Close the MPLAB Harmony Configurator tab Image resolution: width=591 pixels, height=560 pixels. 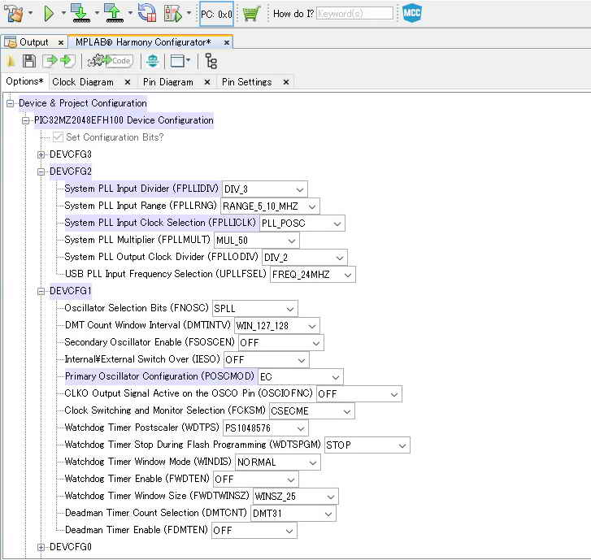pos(227,42)
